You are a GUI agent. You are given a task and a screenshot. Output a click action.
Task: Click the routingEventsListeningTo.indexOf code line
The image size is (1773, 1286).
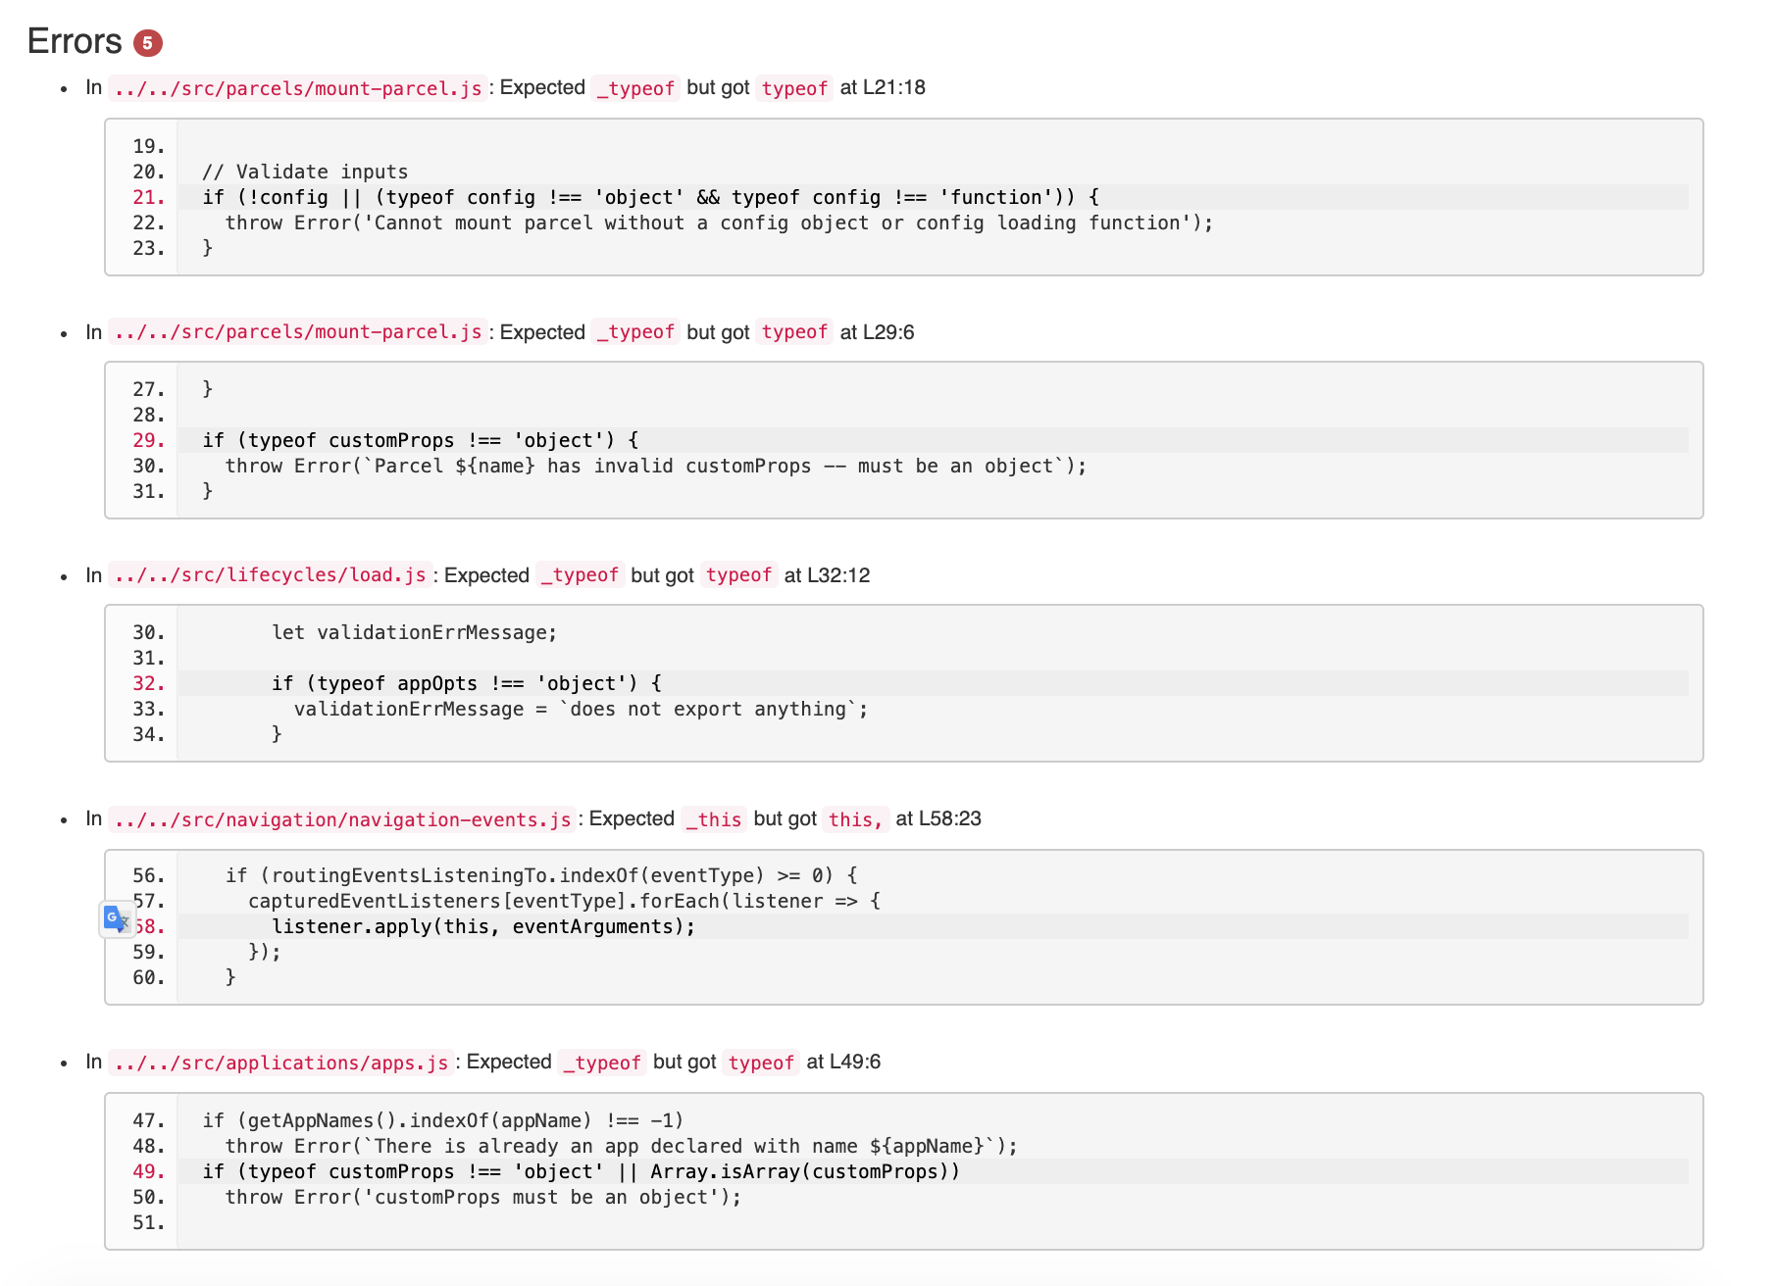[541, 875]
